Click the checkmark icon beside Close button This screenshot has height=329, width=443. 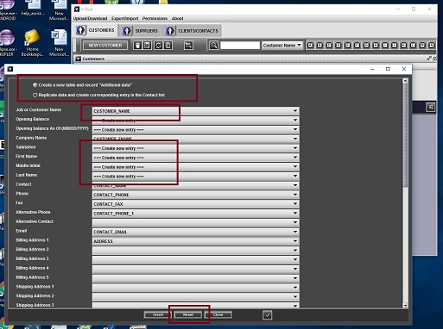[268, 315]
